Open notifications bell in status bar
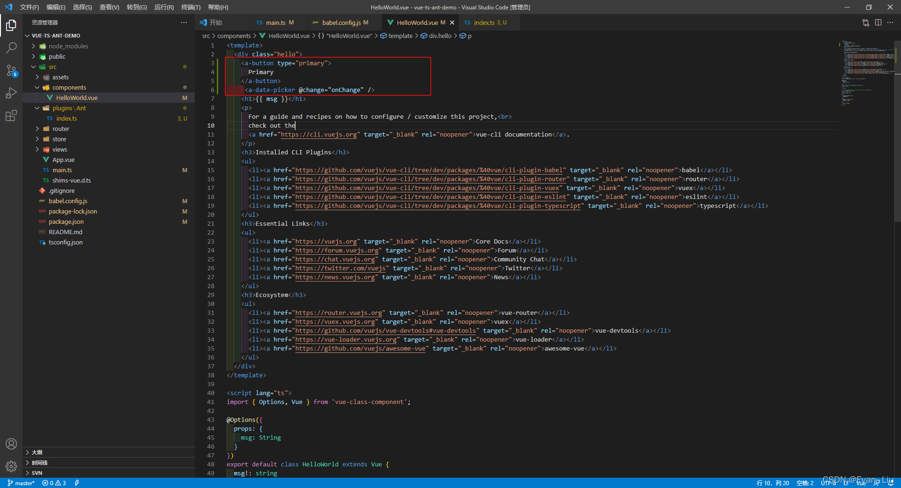The height and width of the screenshot is (488, 901). pos(891,483)
